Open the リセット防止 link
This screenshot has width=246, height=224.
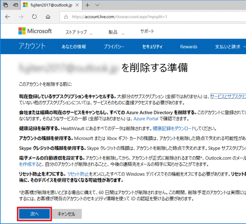point(78,174)
